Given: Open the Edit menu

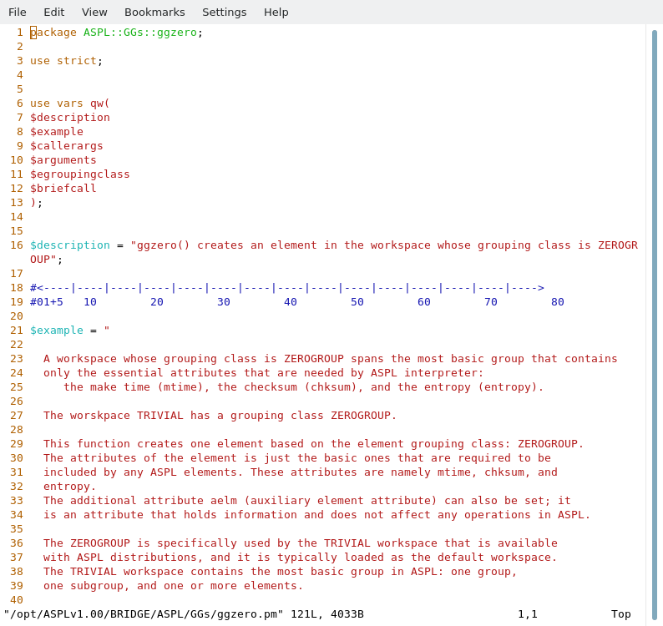Looking at the screenshot, I should [x=54, y=12].
